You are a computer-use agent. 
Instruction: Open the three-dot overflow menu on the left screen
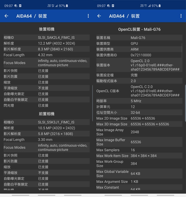(x=88, y=16)
